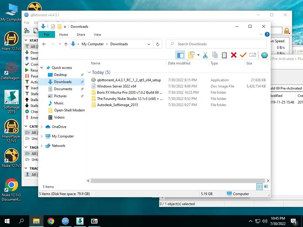
Task: Click the folder view settings icon
Action: 191,55
